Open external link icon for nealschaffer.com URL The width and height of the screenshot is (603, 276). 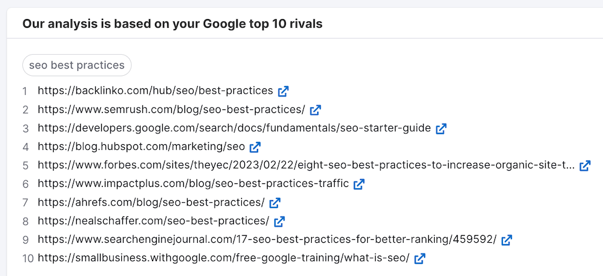pos(279,221)
